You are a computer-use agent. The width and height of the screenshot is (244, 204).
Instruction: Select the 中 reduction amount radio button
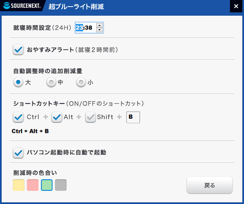click(x=51, y=82)
